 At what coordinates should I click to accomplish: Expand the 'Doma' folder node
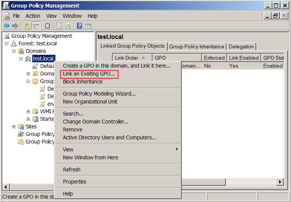tap(28, 74)
